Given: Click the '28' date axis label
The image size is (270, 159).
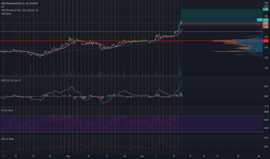Looking at the screenshot, I should [238, 156].
